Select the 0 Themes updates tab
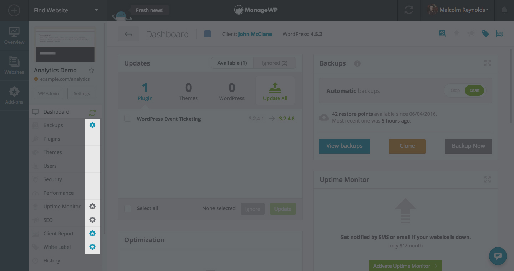The width and height of the screenshot is (514, 271). [188, 92]
